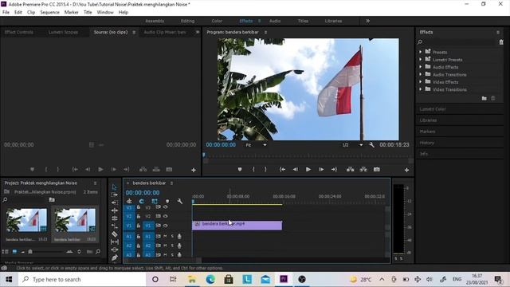
Task: Mark In point in Program monitor
Action: click(253, 170)
